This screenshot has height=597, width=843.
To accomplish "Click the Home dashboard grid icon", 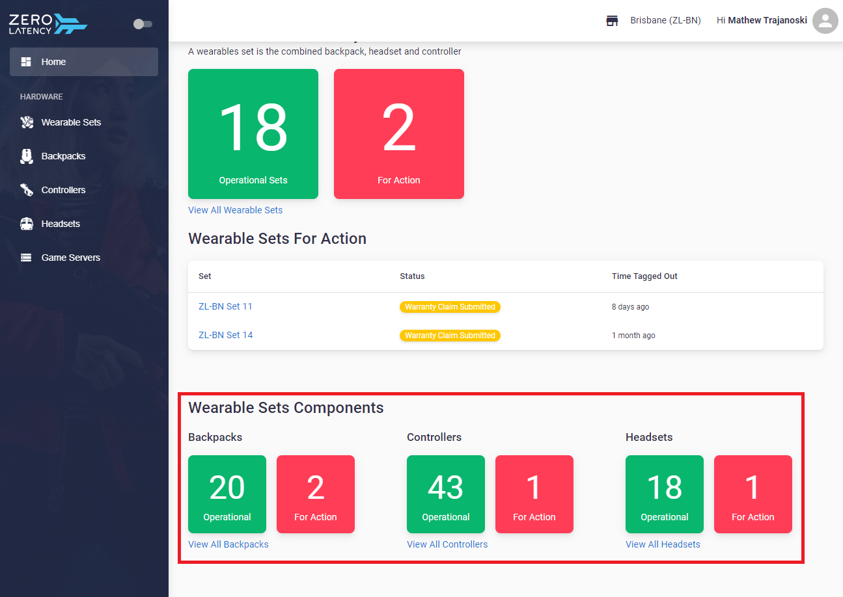I will coord(26,62).
